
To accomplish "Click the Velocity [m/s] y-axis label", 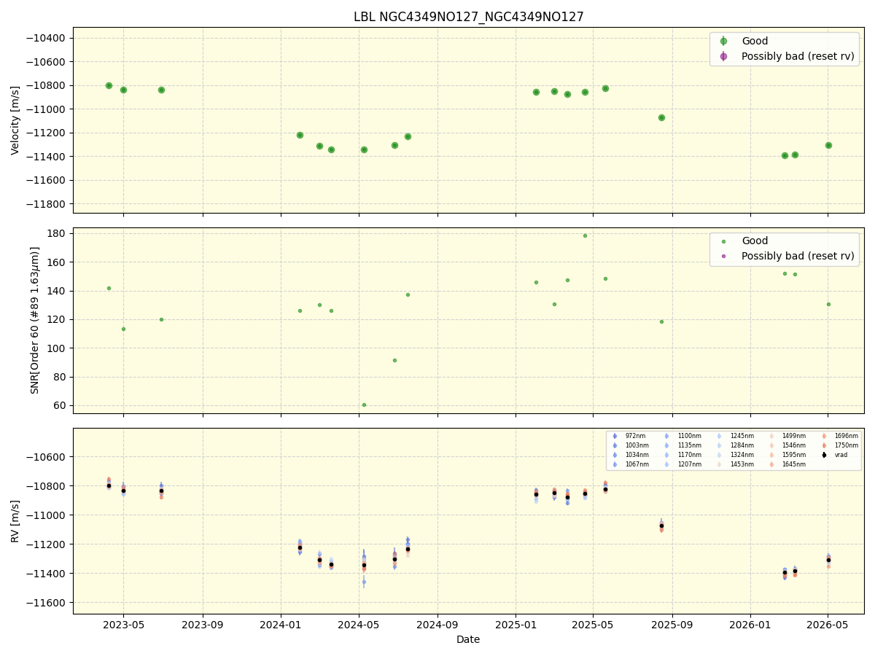I will 15,120.
